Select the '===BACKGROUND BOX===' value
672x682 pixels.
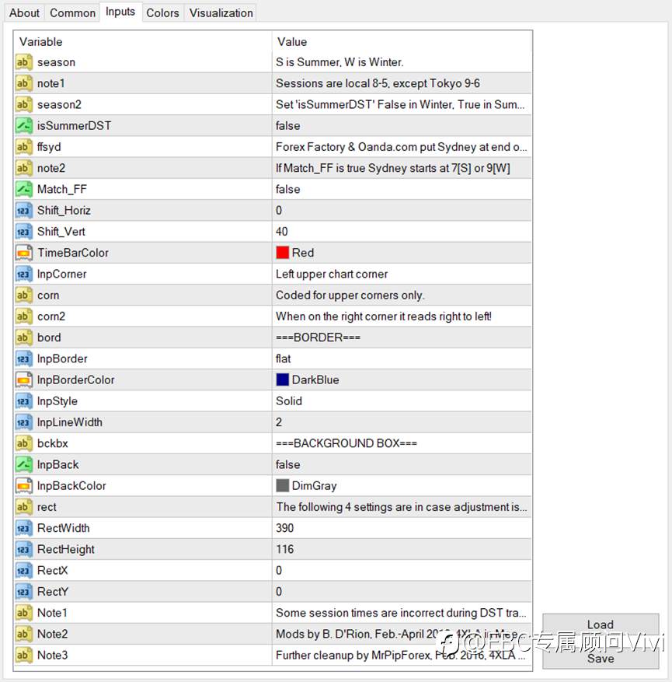(x=346, y=443)
